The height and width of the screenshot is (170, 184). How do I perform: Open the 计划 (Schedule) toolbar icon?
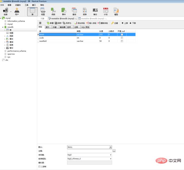point(106,11)
